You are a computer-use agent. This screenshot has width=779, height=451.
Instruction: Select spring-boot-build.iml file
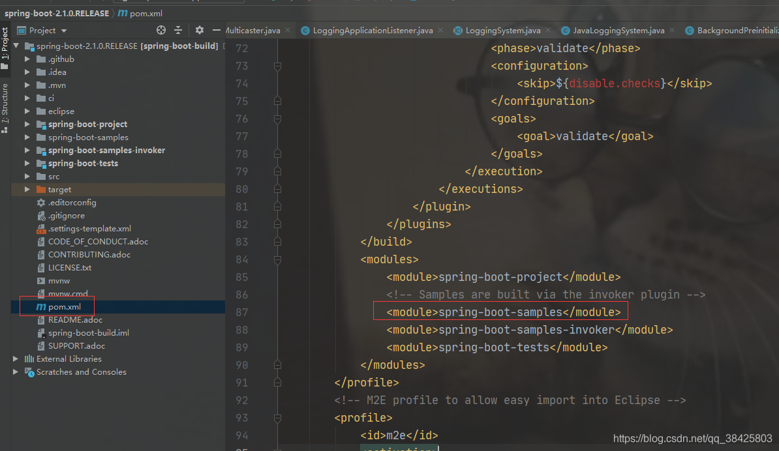pyautogui.click(x=89, y=333)
